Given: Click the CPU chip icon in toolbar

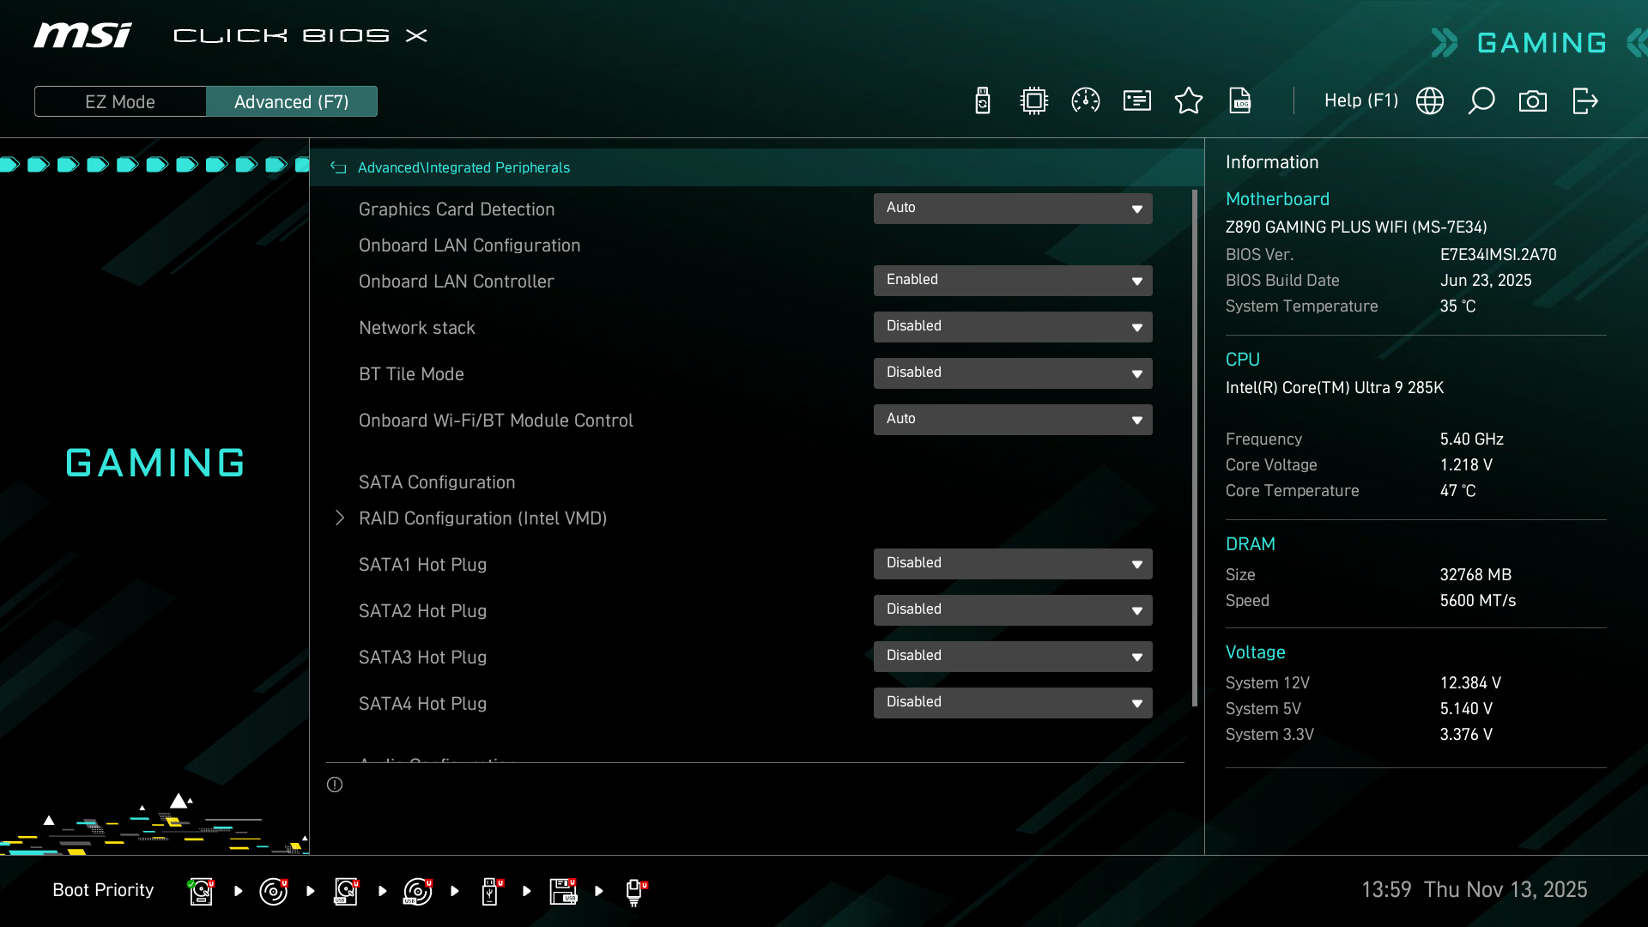Looking at the screenshot, I should click(1034, 101).
